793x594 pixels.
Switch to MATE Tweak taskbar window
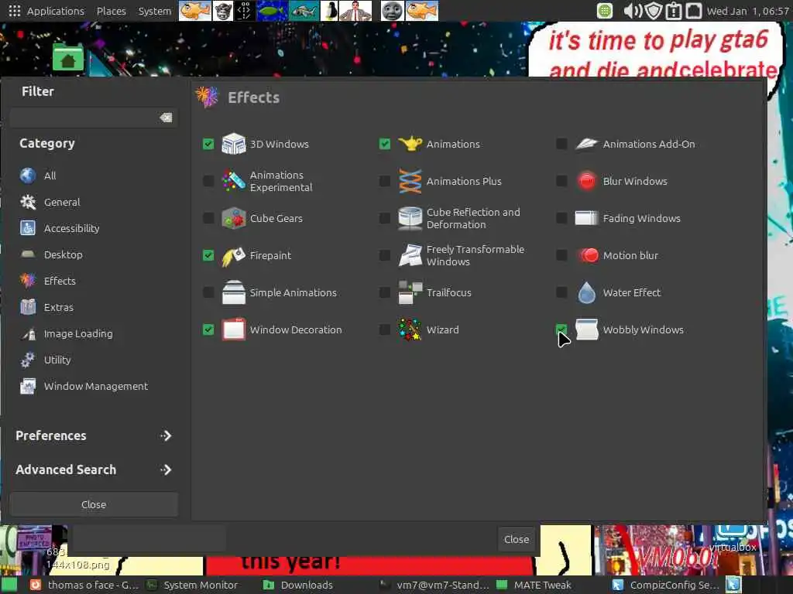pyautogui.click(x=534, y=585)
